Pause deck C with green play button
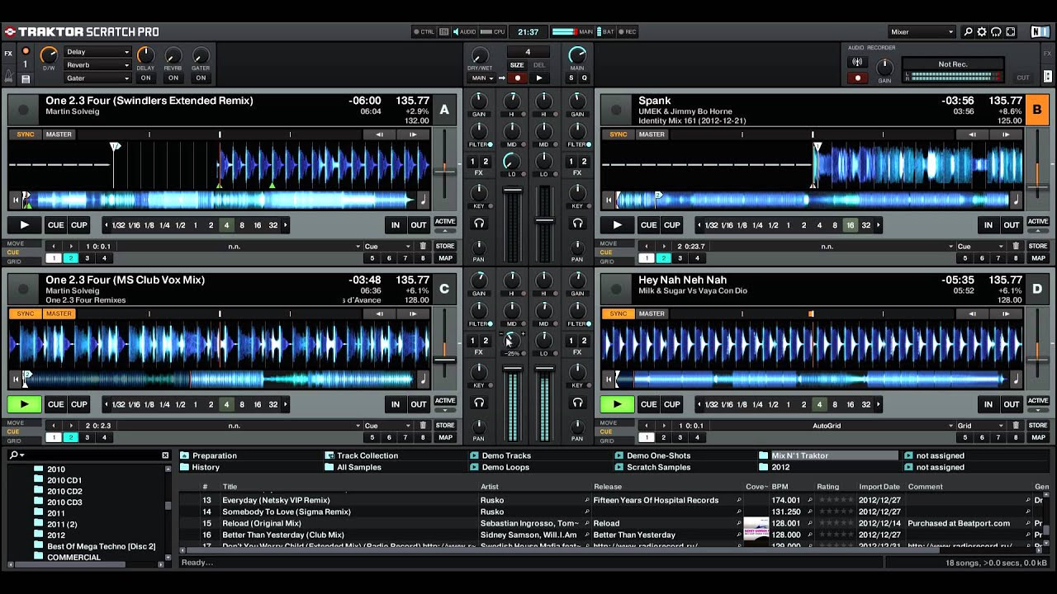Screen dimensions: 1057x594 [25, 404]
